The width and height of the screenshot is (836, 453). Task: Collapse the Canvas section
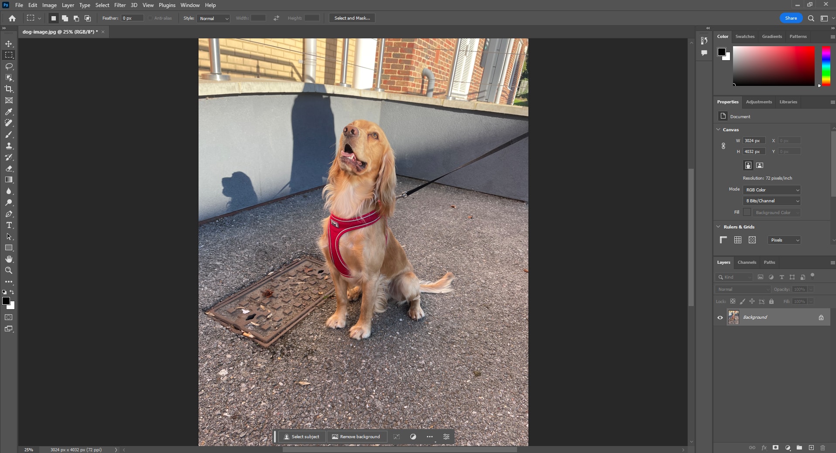coord(718,129)
